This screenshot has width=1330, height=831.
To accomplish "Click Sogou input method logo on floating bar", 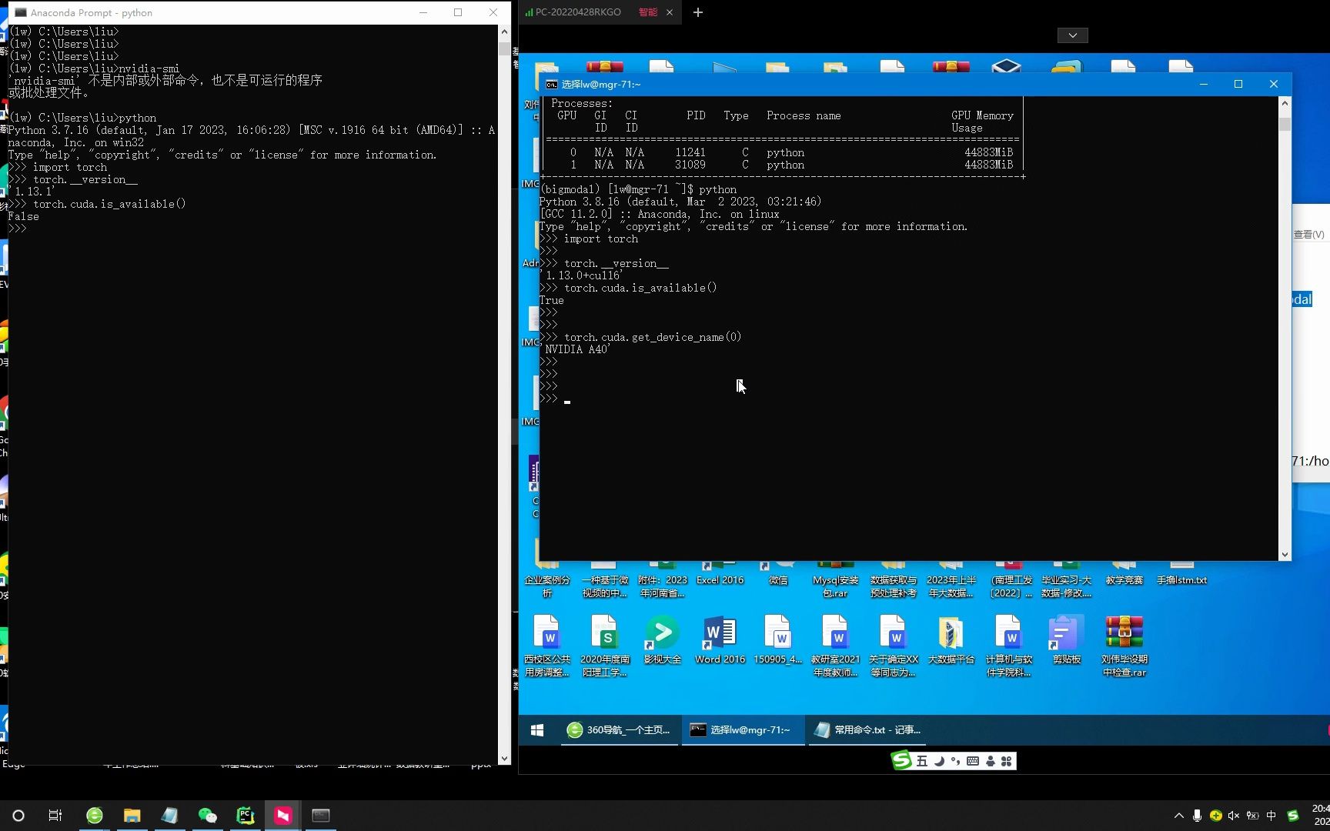I will tap(901, 761).
